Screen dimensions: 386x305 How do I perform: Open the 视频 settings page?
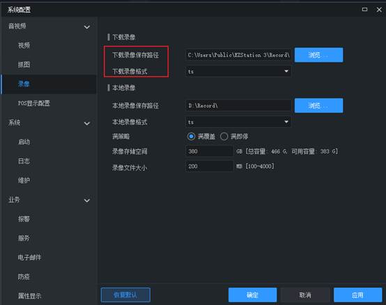24,45
